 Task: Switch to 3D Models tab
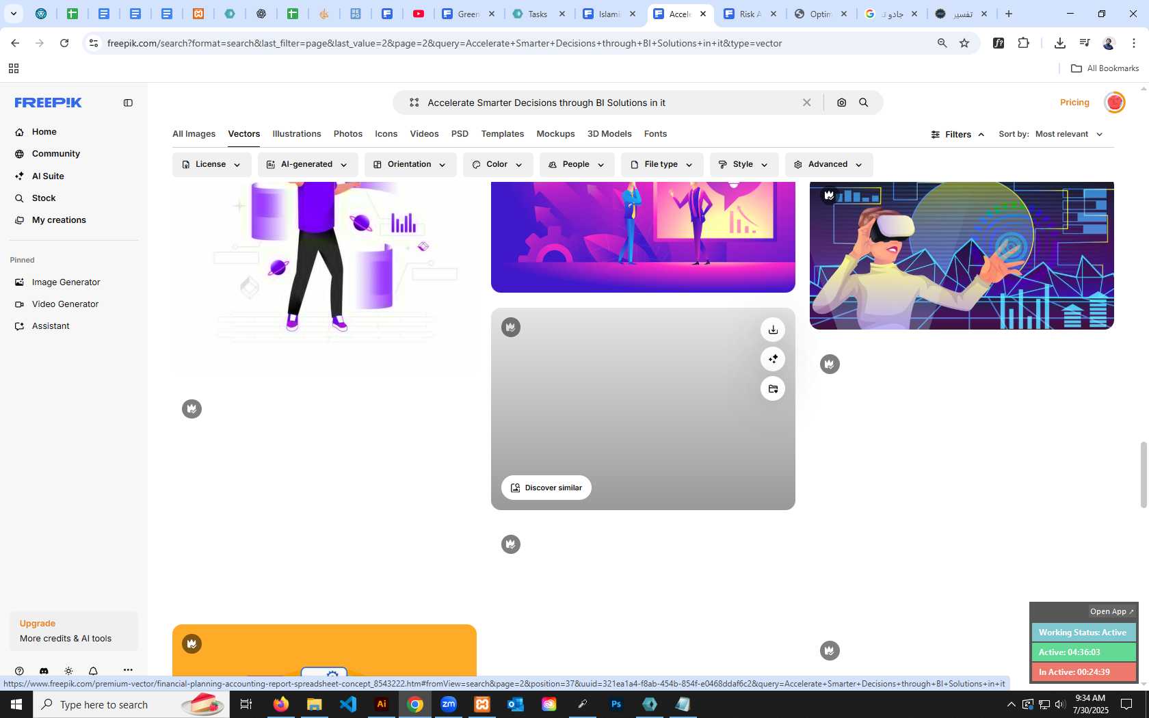609,134
